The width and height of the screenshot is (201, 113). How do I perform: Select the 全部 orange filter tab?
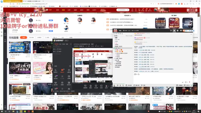click(24, 37)
